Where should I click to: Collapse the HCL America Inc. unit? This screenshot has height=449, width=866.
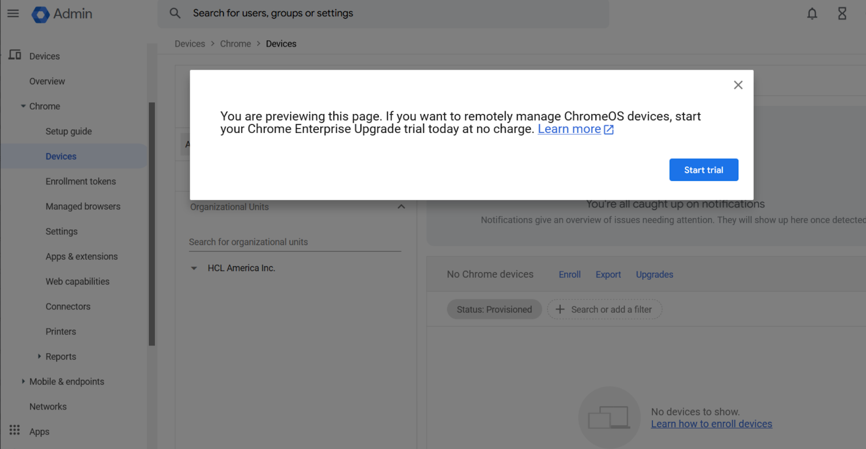point(194,268)
